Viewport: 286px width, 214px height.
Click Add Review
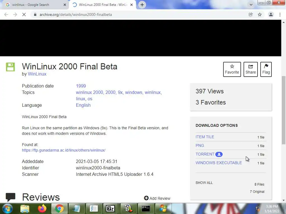tap(157, 198)
